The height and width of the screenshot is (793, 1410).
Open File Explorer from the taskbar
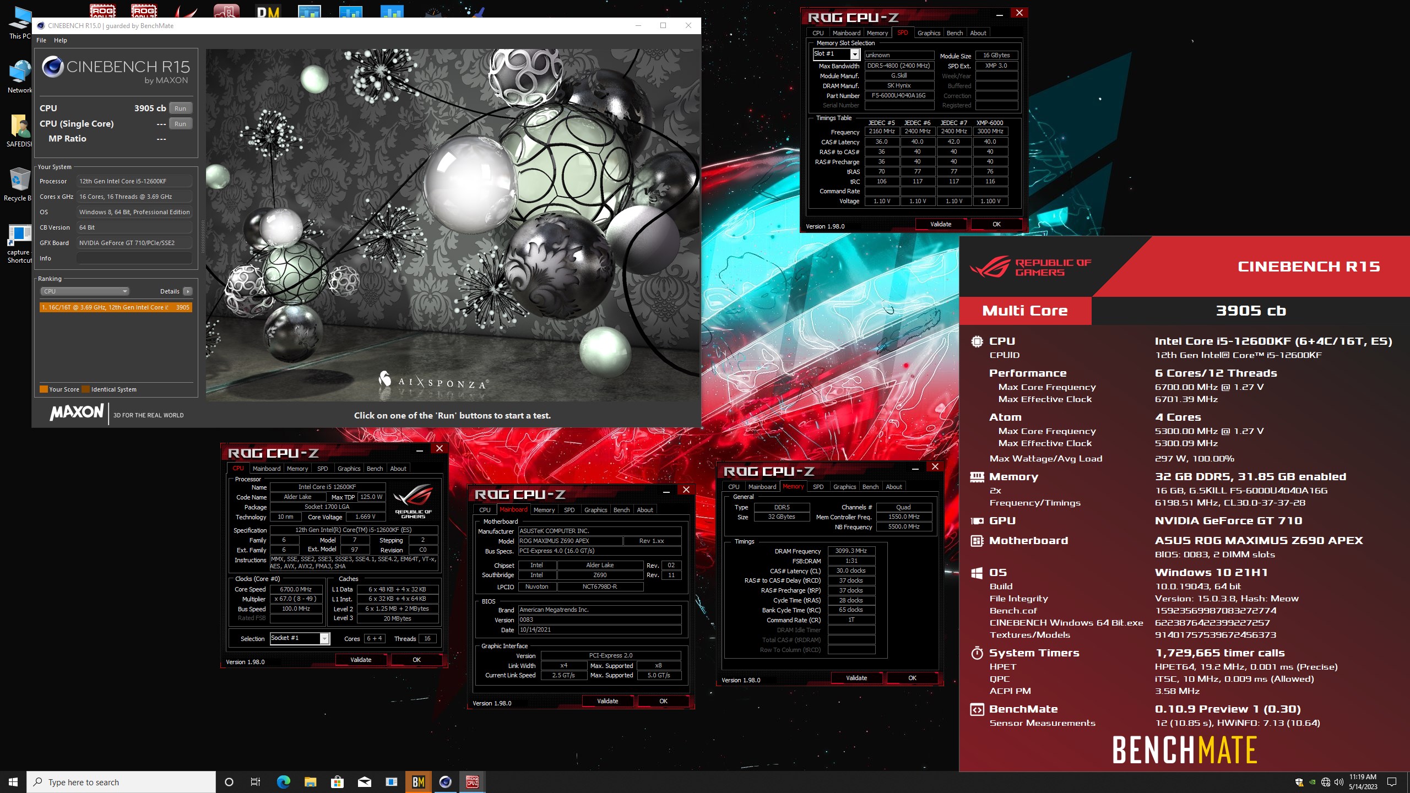tap(310, 782)
